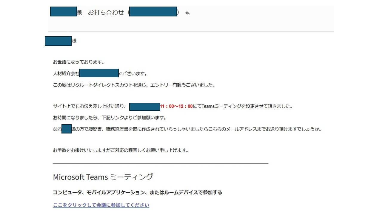Viewport: 382px width, 215px height.
Task: Click the horizontal divider above the Teams section
Action: tap(160, 164)
